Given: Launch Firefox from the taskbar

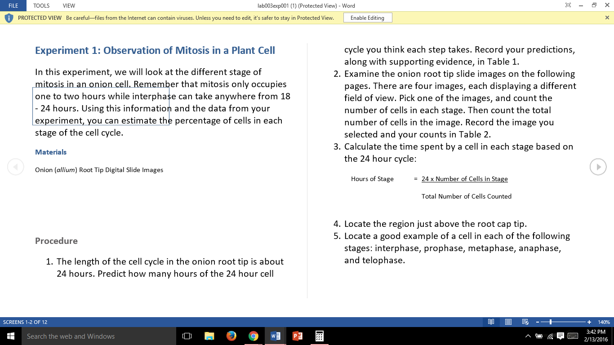Looking at the screenshot, I should click(231, 336).
